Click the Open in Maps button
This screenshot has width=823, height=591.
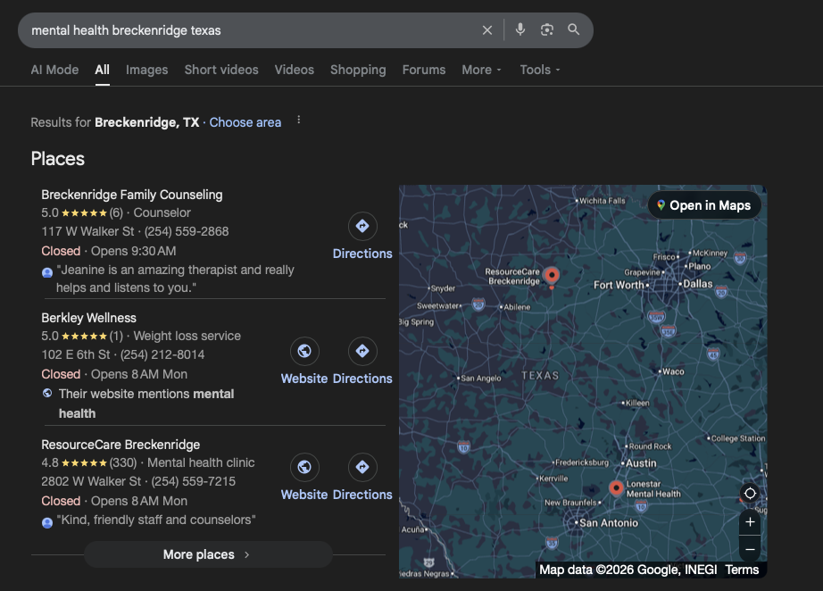pos(704,204)
